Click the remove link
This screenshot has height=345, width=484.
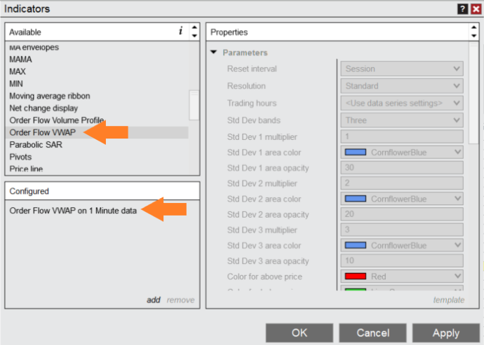pos(180,300)
